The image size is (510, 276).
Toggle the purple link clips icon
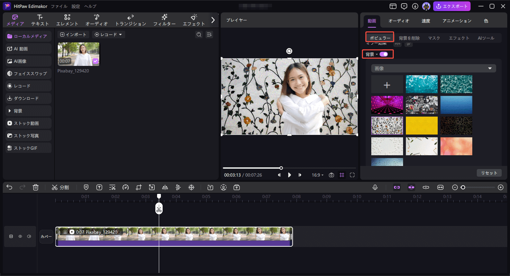[397, 187]
